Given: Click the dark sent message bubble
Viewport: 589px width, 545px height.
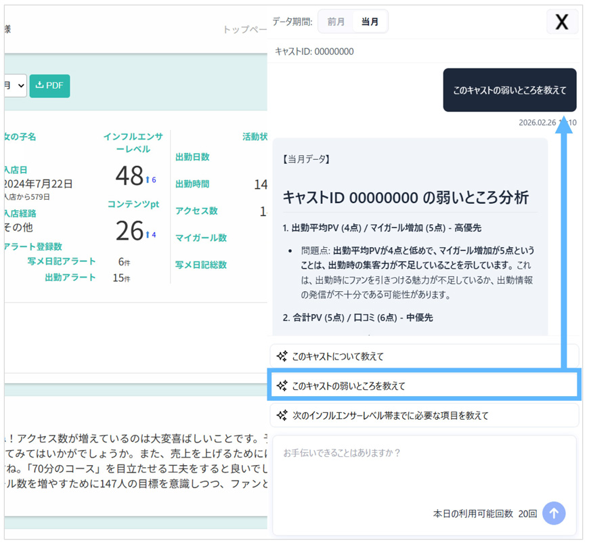Looking at the screenshot, I should 509,90.
